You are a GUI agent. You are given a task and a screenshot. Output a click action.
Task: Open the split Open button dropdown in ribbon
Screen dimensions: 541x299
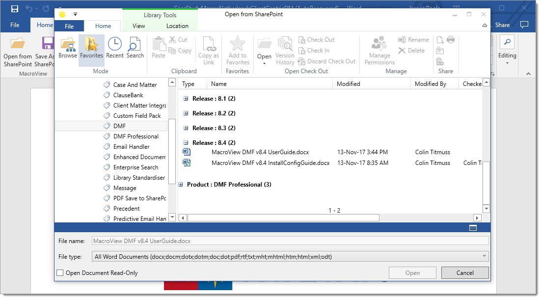[x=264, y=63]
